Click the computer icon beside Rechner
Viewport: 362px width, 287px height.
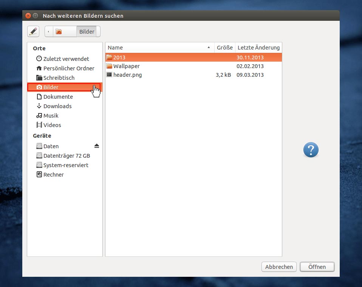coord(39,174)
